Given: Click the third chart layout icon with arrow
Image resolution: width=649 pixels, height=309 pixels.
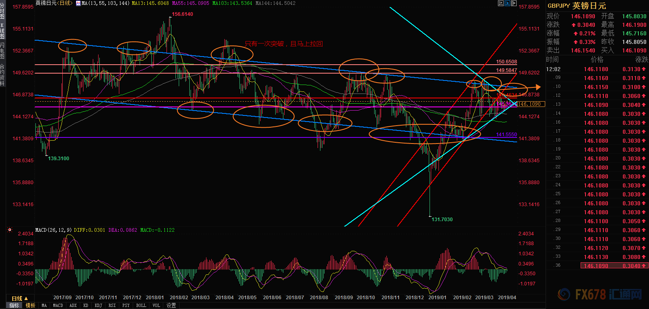Looking at the screenshot, I should click(514, 3).
